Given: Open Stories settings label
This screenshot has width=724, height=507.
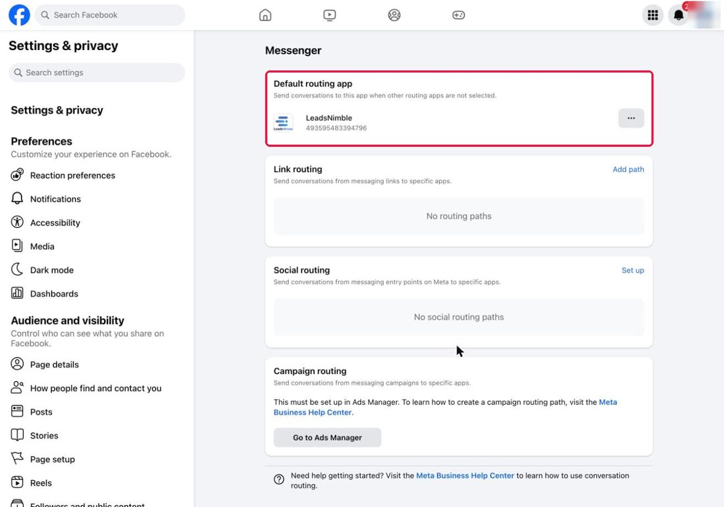Looking at the screenshot, I should coord(44,435).
